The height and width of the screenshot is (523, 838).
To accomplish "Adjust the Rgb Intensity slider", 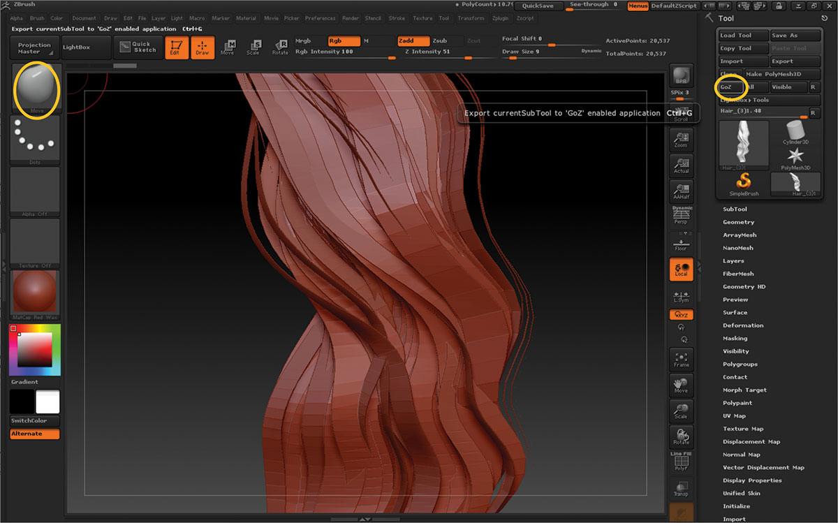I will [344, 52].
